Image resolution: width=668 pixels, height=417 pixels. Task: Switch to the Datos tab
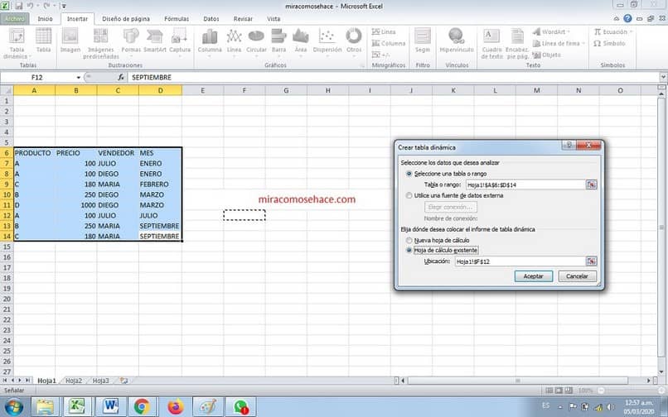click(x=211, y=19)
